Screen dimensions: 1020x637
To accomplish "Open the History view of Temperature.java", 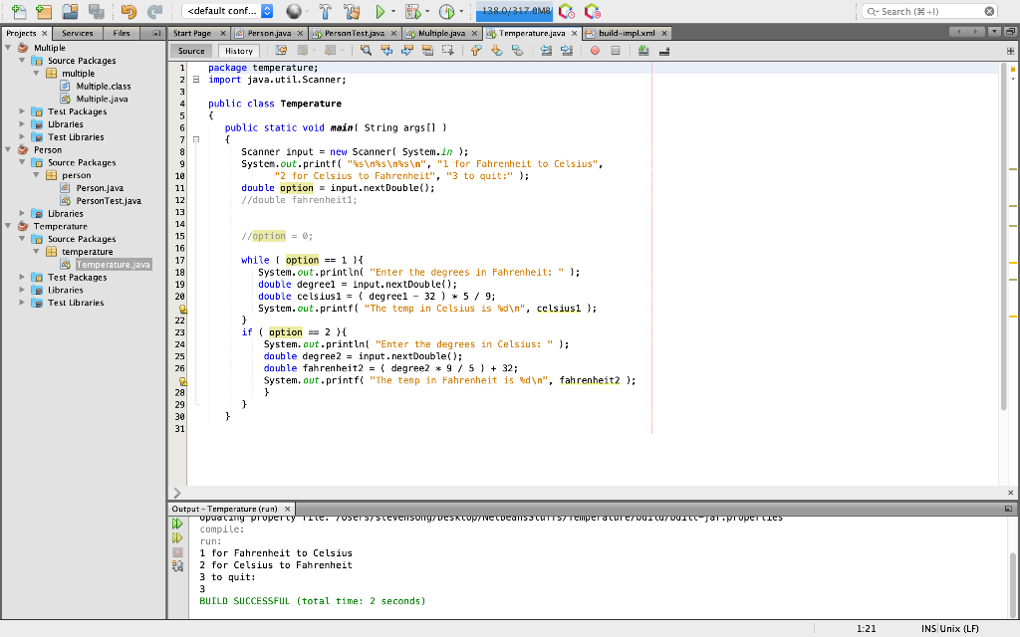I will coord(238,51).
